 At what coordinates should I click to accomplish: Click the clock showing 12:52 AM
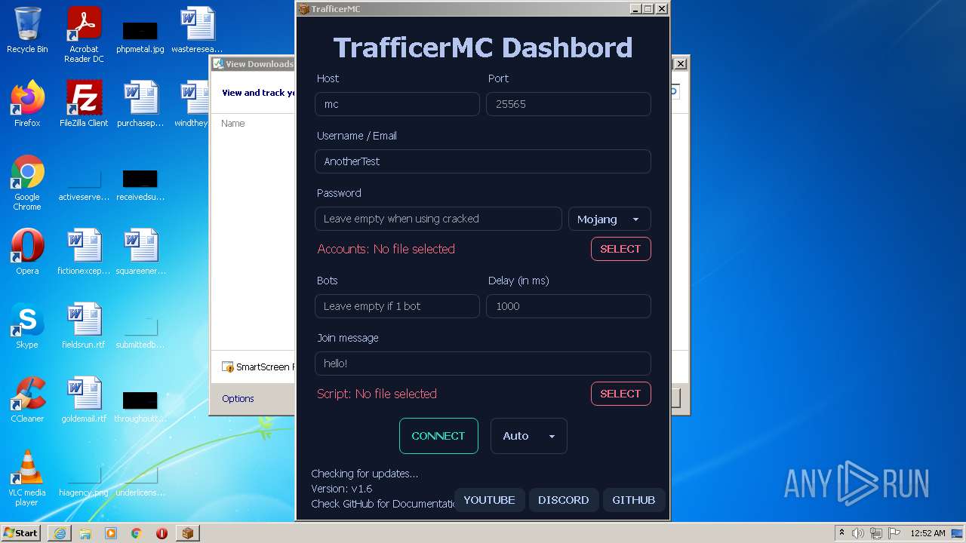coord(928,532)
